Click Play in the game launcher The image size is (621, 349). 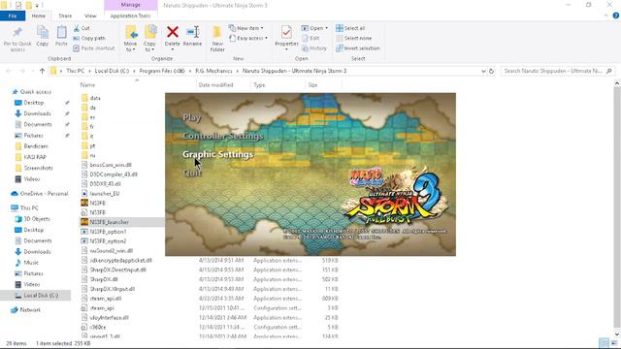tap(192, 117)
